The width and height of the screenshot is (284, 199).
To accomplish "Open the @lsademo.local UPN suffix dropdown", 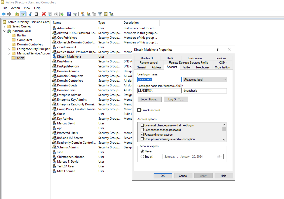I will (x=224, y=80).
